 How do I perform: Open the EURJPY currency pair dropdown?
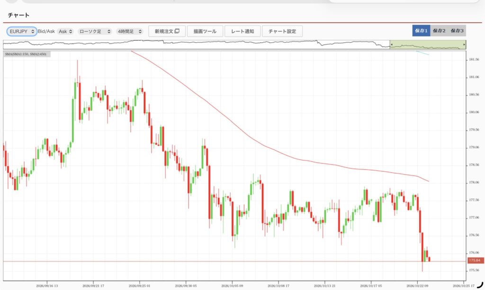coord(22,31)
